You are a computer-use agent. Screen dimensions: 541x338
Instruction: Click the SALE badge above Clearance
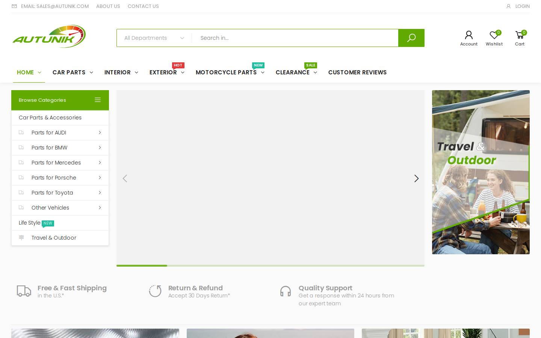click(311, 65)
